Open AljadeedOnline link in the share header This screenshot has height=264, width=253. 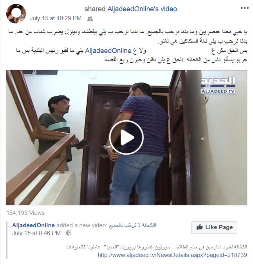[133, 9]
